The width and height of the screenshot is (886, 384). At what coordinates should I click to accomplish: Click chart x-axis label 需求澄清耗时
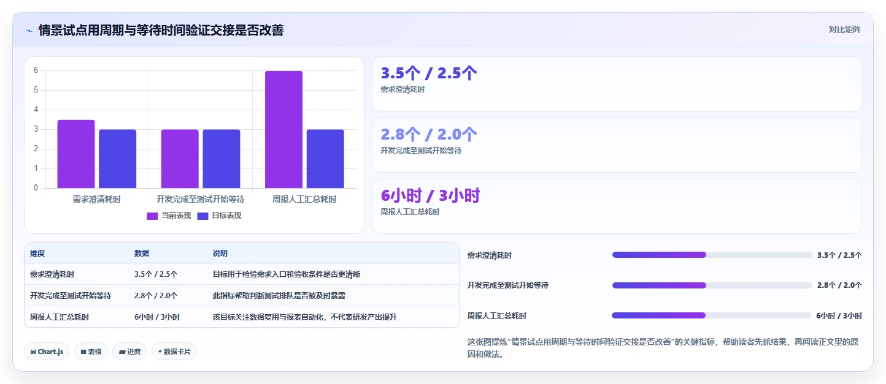pos(97,199)
